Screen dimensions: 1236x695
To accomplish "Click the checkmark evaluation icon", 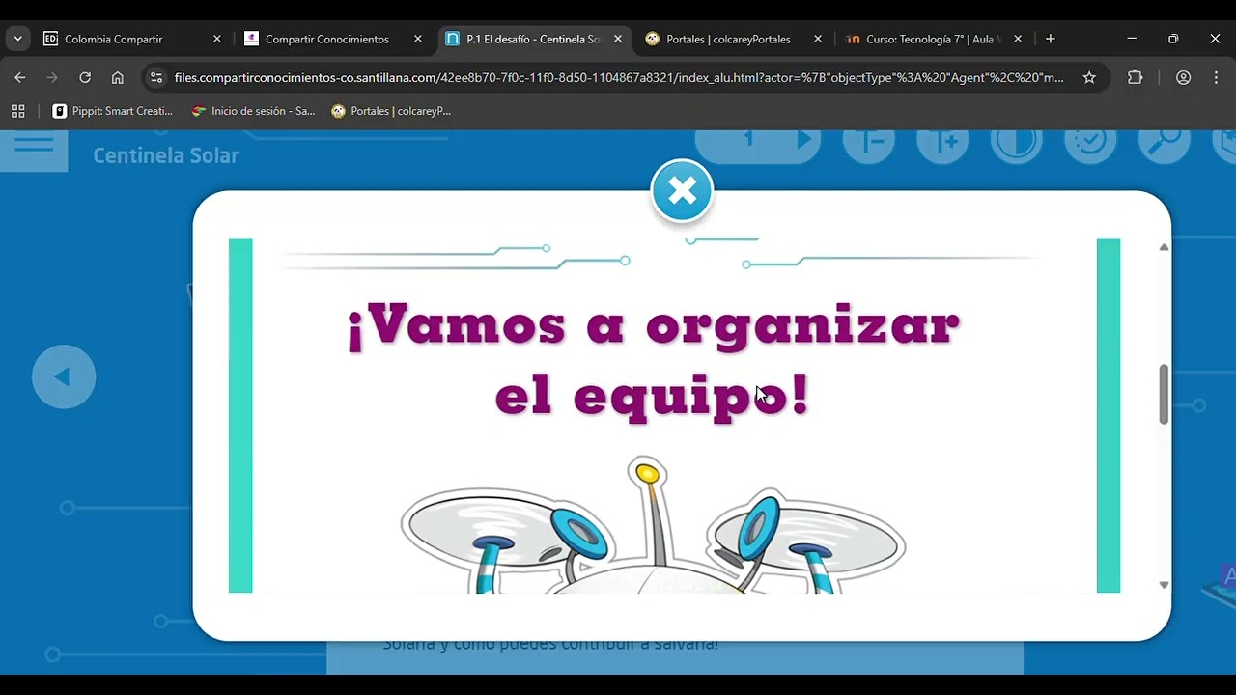I will 1090,142.
